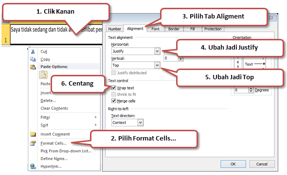The width and height of the screenshot is (287, 175).
Task: Open Format Cells... from context menu
Action: 54,143
